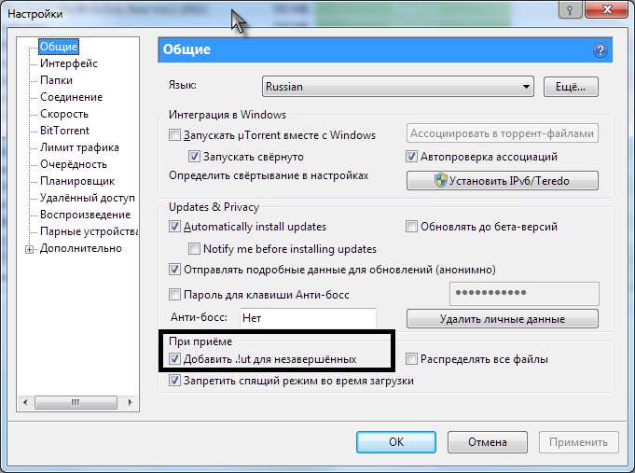Toggle Отправлять подробные данные для обновлений

[x=174, y=269]
